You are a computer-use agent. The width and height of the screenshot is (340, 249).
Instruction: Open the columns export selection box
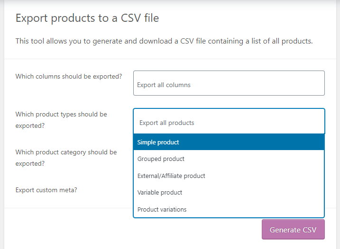tap(229, 83)
